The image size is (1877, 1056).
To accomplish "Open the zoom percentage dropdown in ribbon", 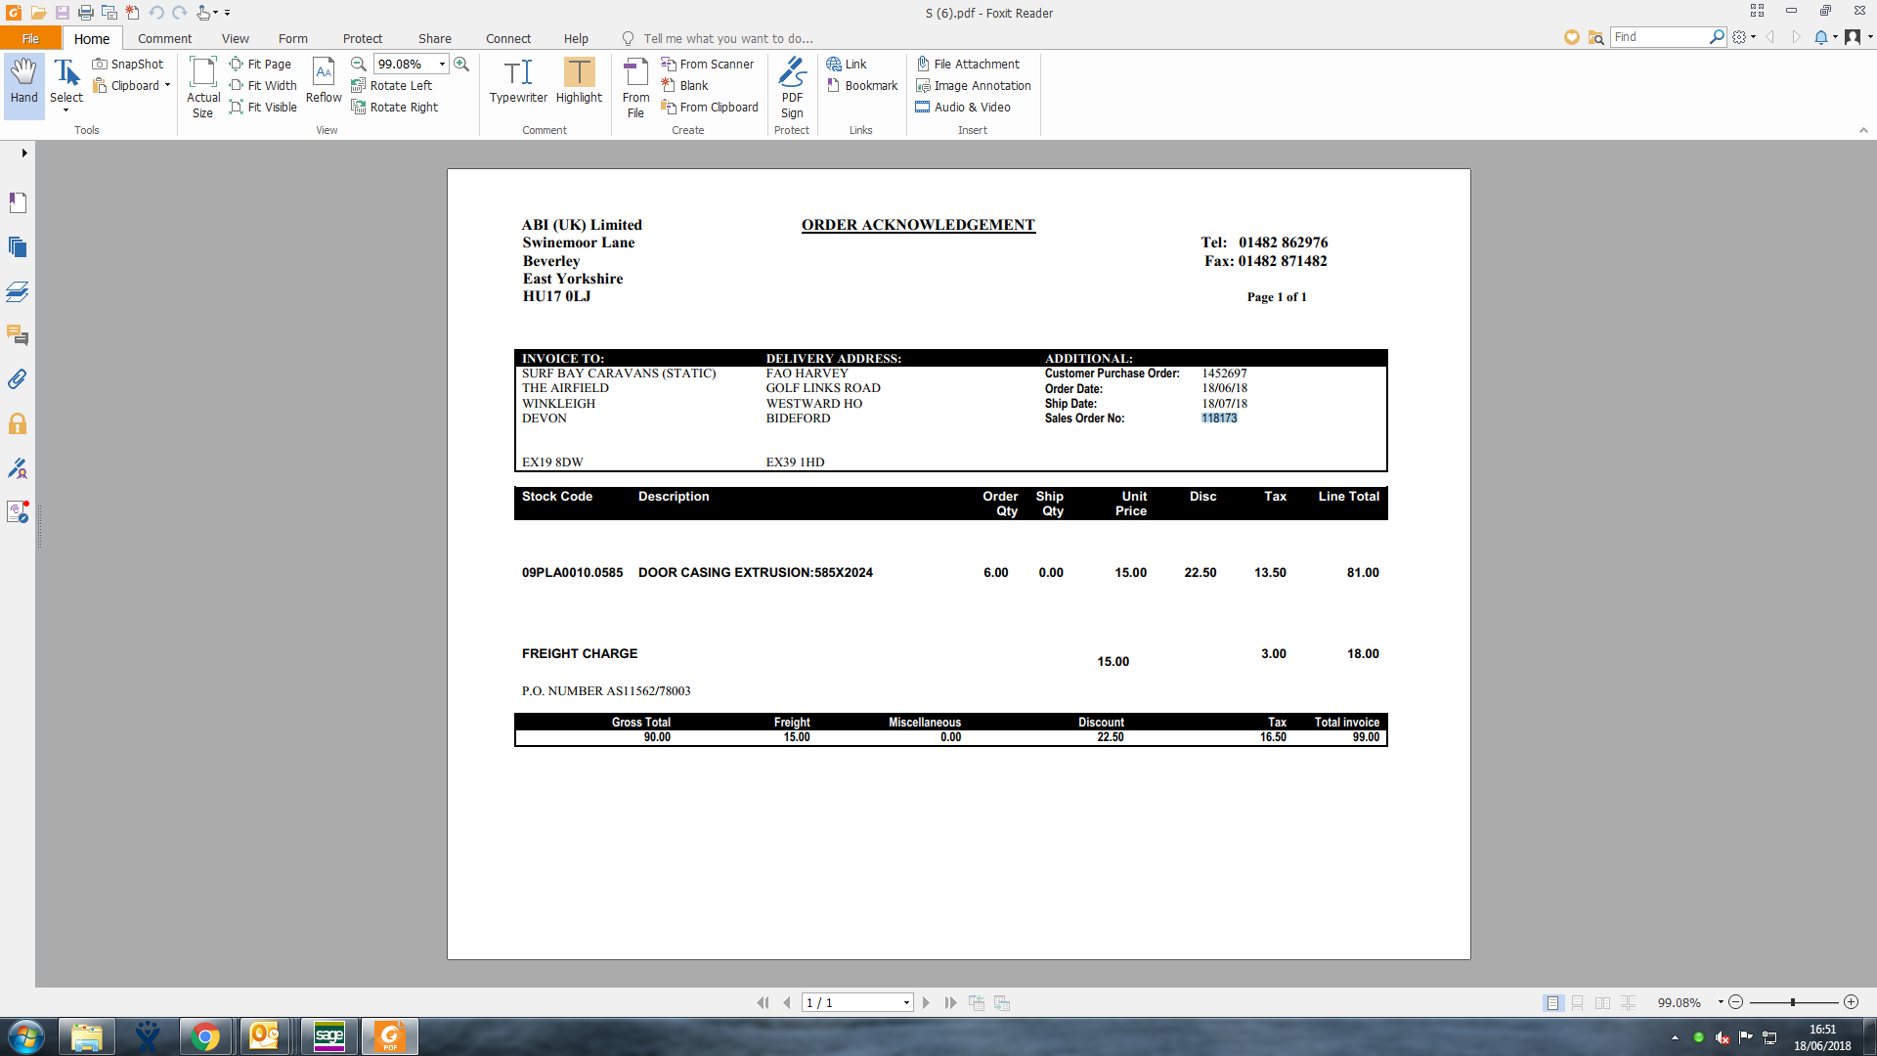I will click(442, 65).
